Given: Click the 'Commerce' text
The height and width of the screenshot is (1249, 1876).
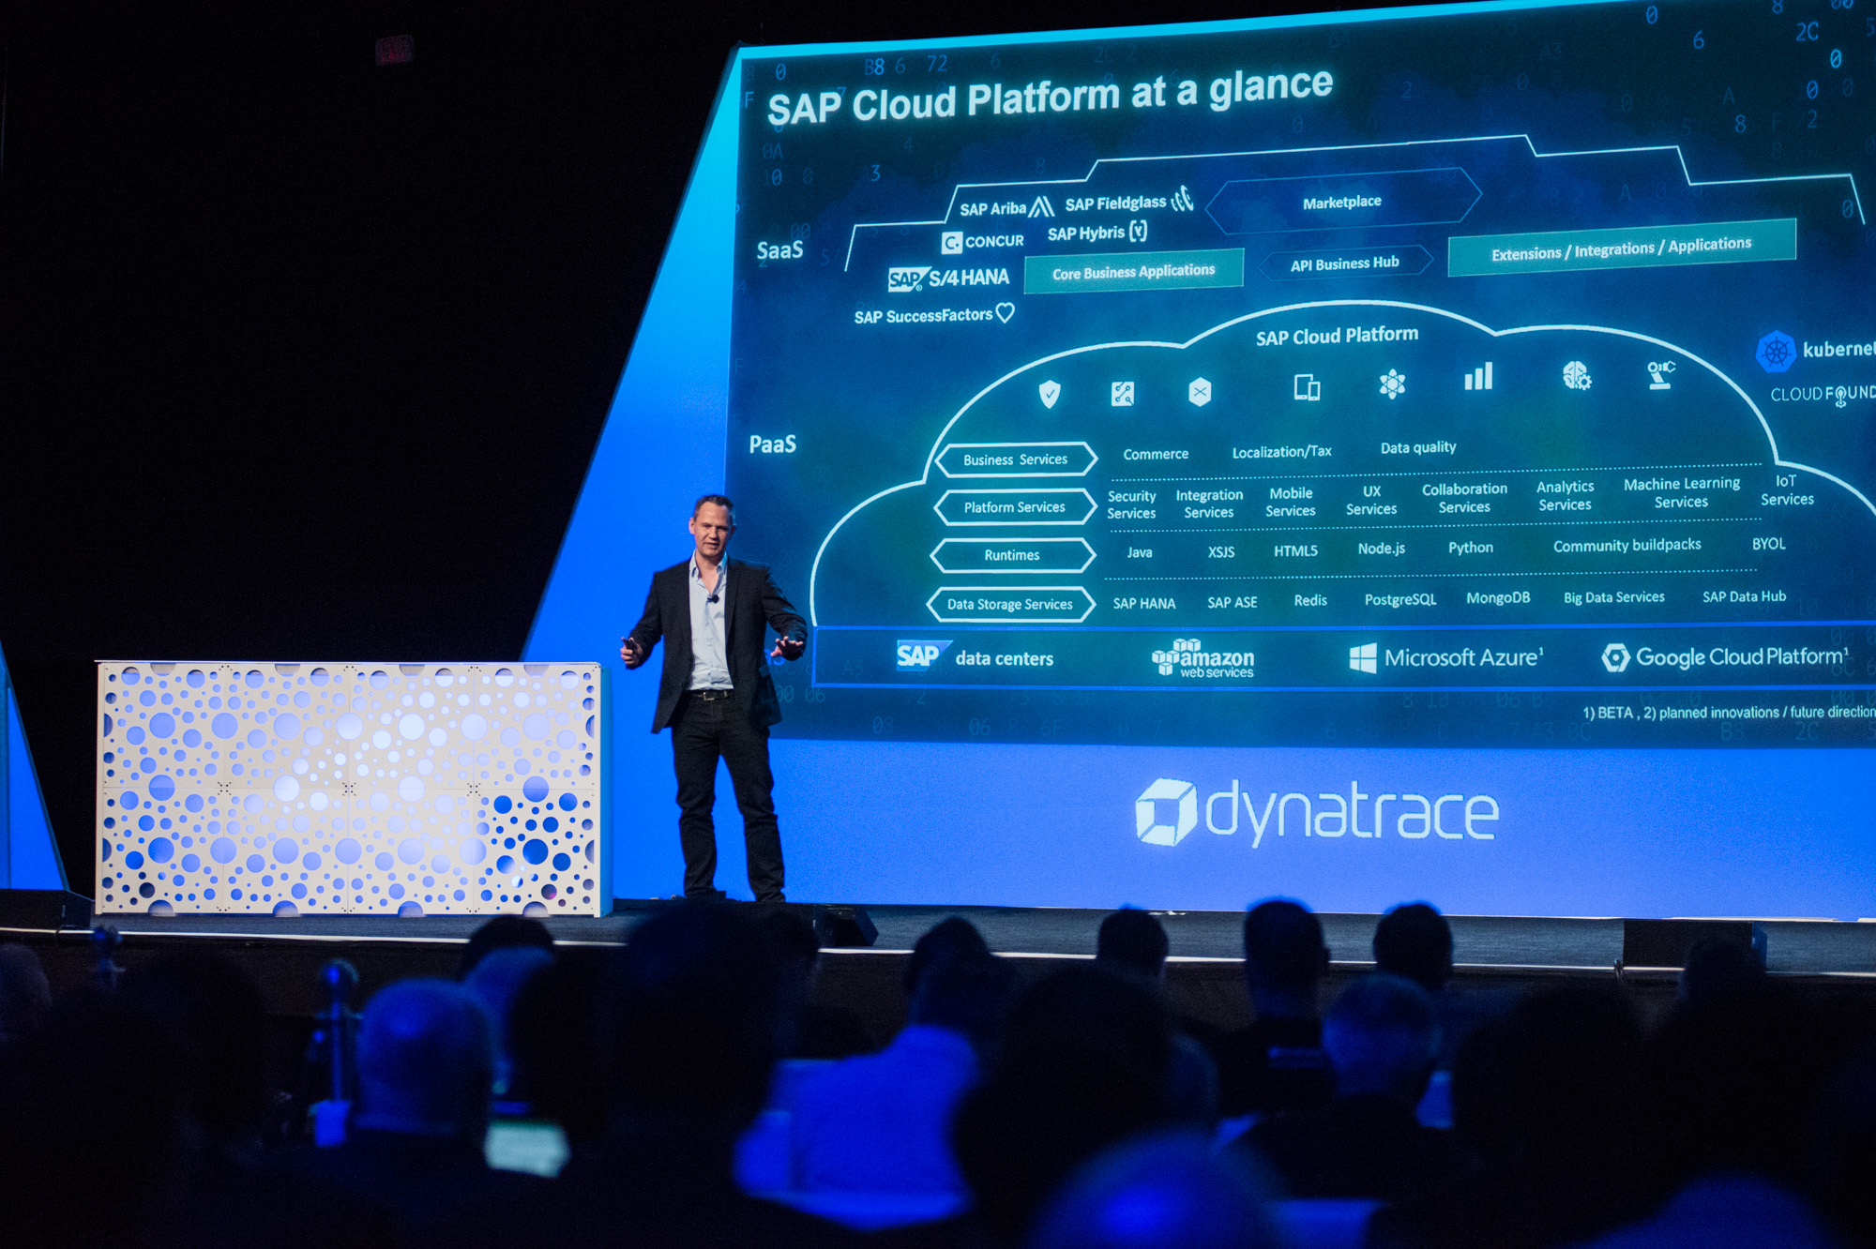Looking at the screenshot, I should (x=1156, y=454).
